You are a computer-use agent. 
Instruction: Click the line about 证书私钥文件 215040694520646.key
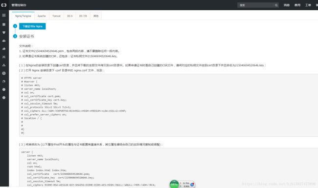68,56
